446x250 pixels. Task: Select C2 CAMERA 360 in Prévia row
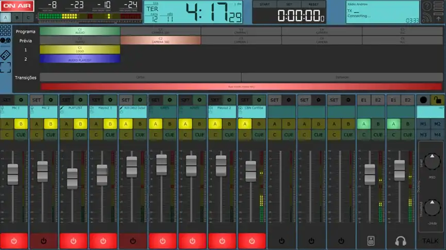(x=160, y=40)
